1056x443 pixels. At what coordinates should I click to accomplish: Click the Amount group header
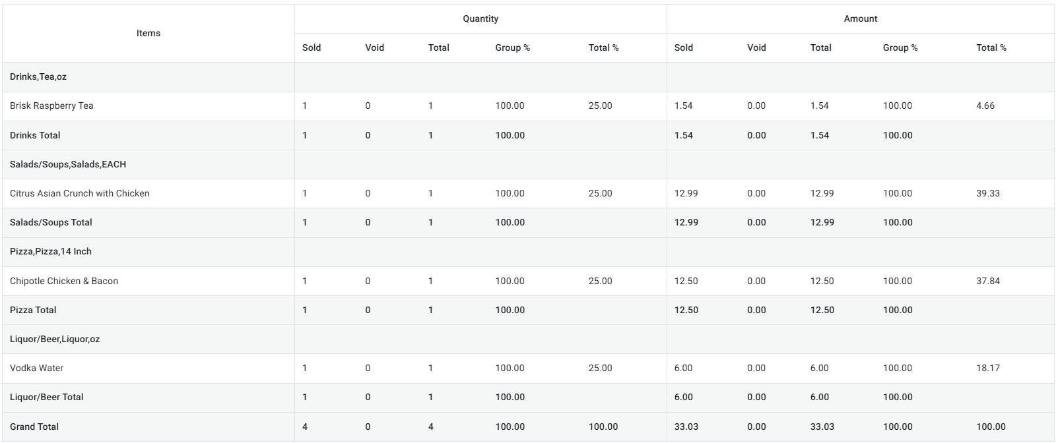860,18
